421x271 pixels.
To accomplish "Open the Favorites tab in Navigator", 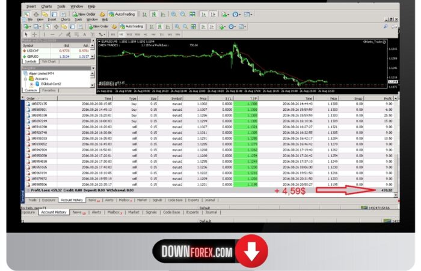I will pos(49,90).
